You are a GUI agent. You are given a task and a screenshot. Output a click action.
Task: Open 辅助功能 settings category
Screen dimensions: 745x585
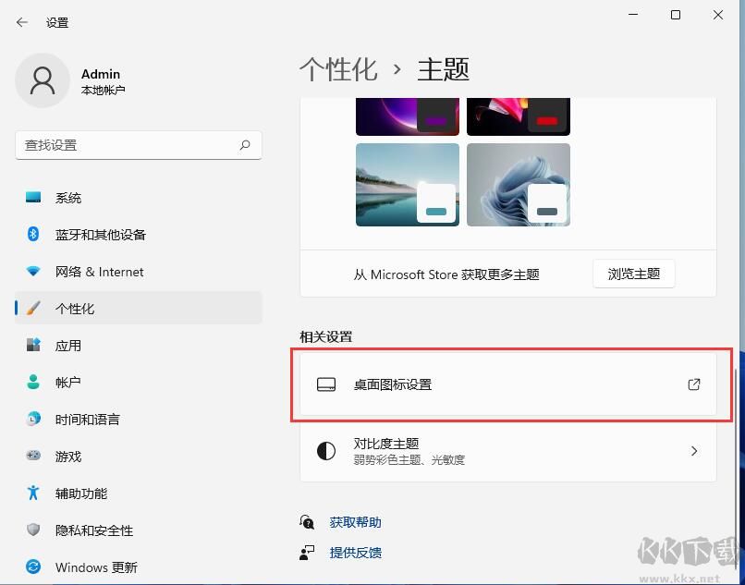pyautogui.click(x=139, y=494)
